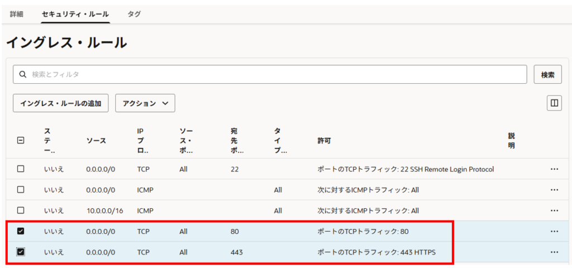Open the タグ tab
Screen dimensions: 572x268
pyautogui.click(x=134, y=13)
